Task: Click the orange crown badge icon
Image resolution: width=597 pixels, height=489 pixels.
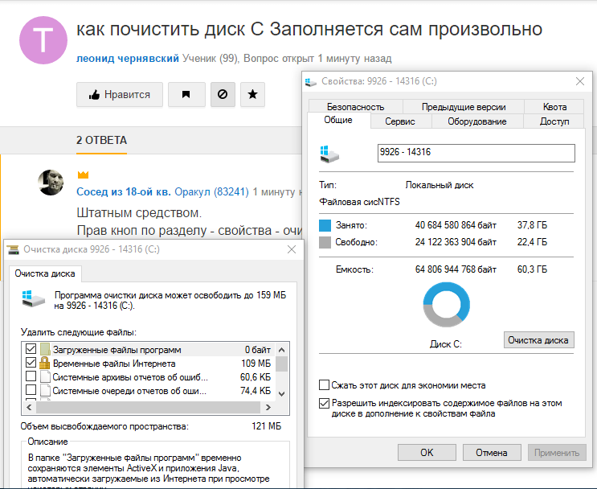Action: coord(83,175)
